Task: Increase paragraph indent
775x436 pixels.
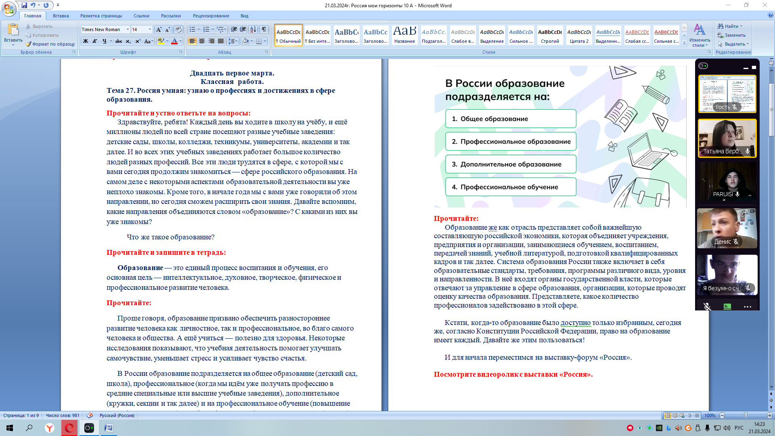Action: coord(243,29)
